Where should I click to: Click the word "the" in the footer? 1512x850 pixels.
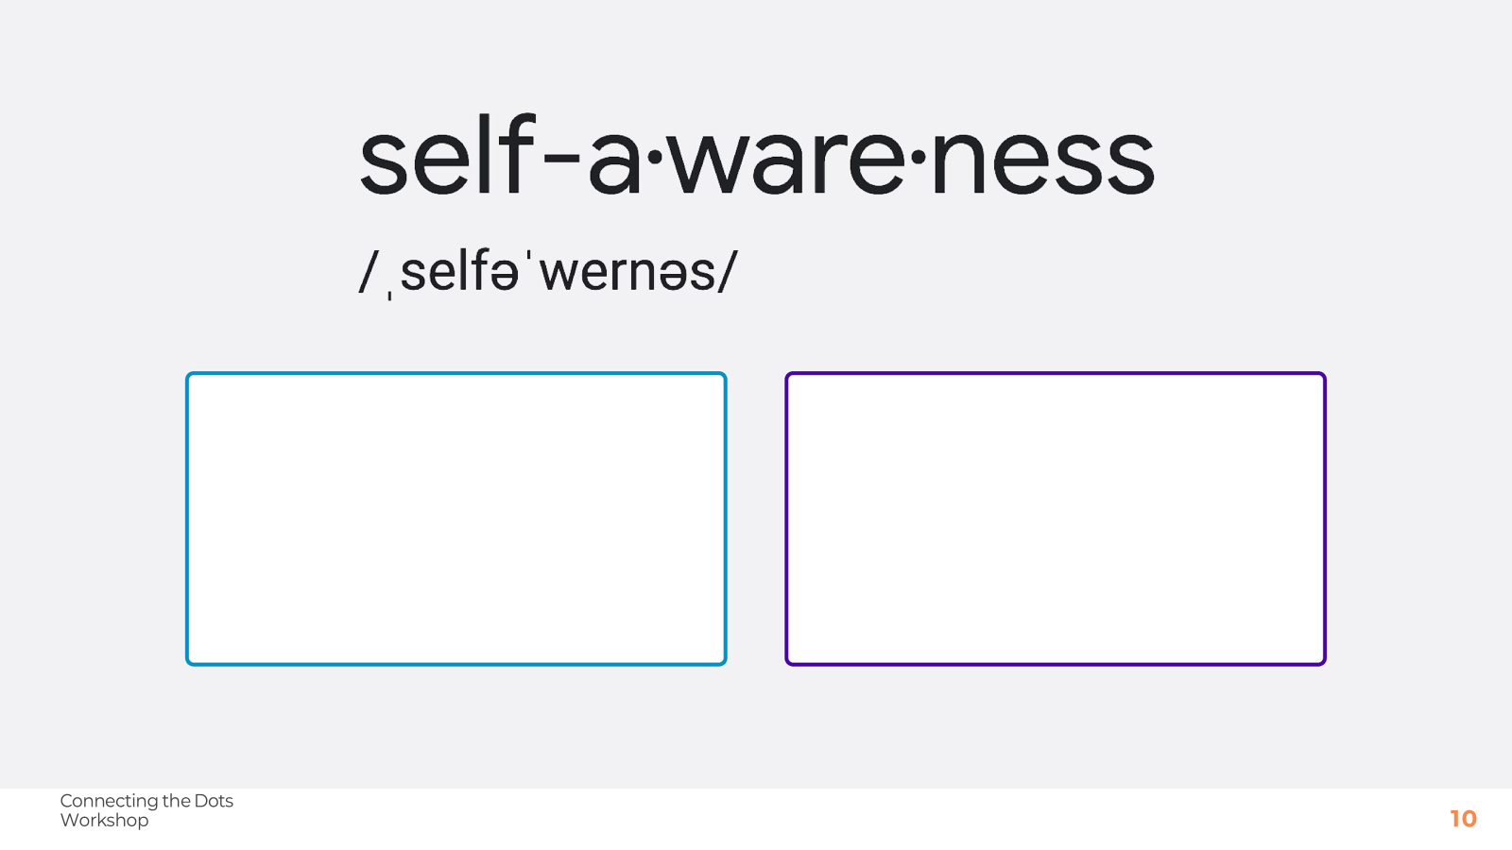(x=177, y=801)
